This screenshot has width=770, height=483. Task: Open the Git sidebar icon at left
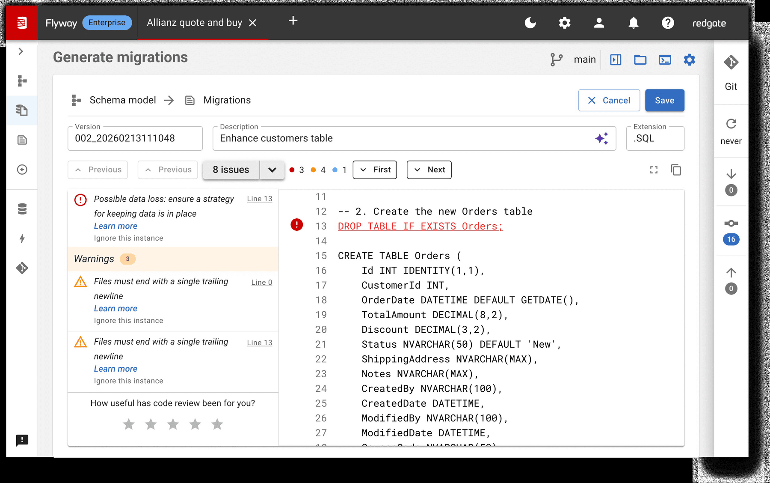tap(22, 268)
